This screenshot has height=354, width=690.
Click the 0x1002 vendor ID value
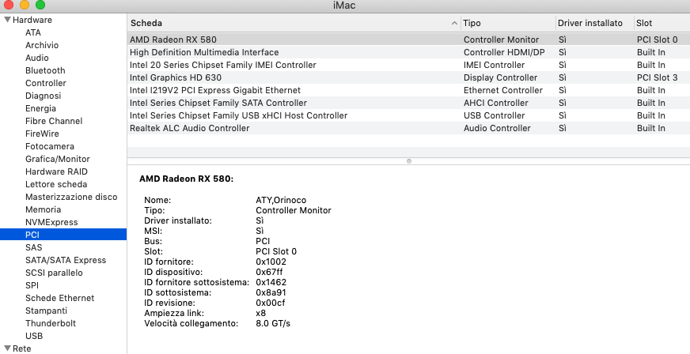tap(271, 262)
